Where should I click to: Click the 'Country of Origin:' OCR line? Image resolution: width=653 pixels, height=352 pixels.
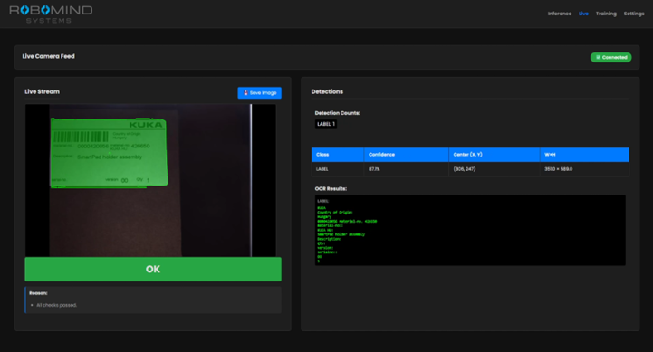[335, 213]
